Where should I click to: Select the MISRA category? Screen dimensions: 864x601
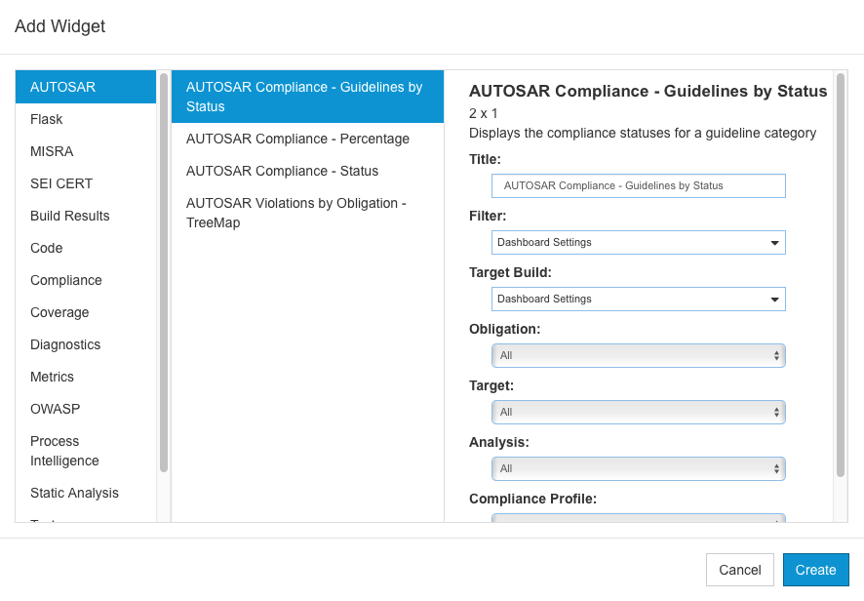[x=86, y=151]
